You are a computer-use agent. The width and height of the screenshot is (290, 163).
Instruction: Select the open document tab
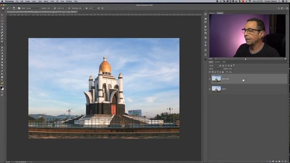(x=42, y=12)
